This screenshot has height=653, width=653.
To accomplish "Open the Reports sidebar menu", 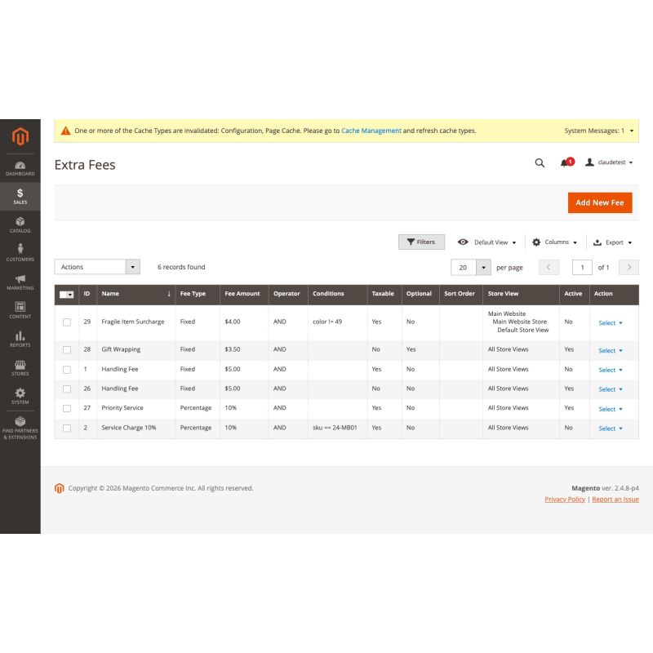I will click(x=20, y=339).
